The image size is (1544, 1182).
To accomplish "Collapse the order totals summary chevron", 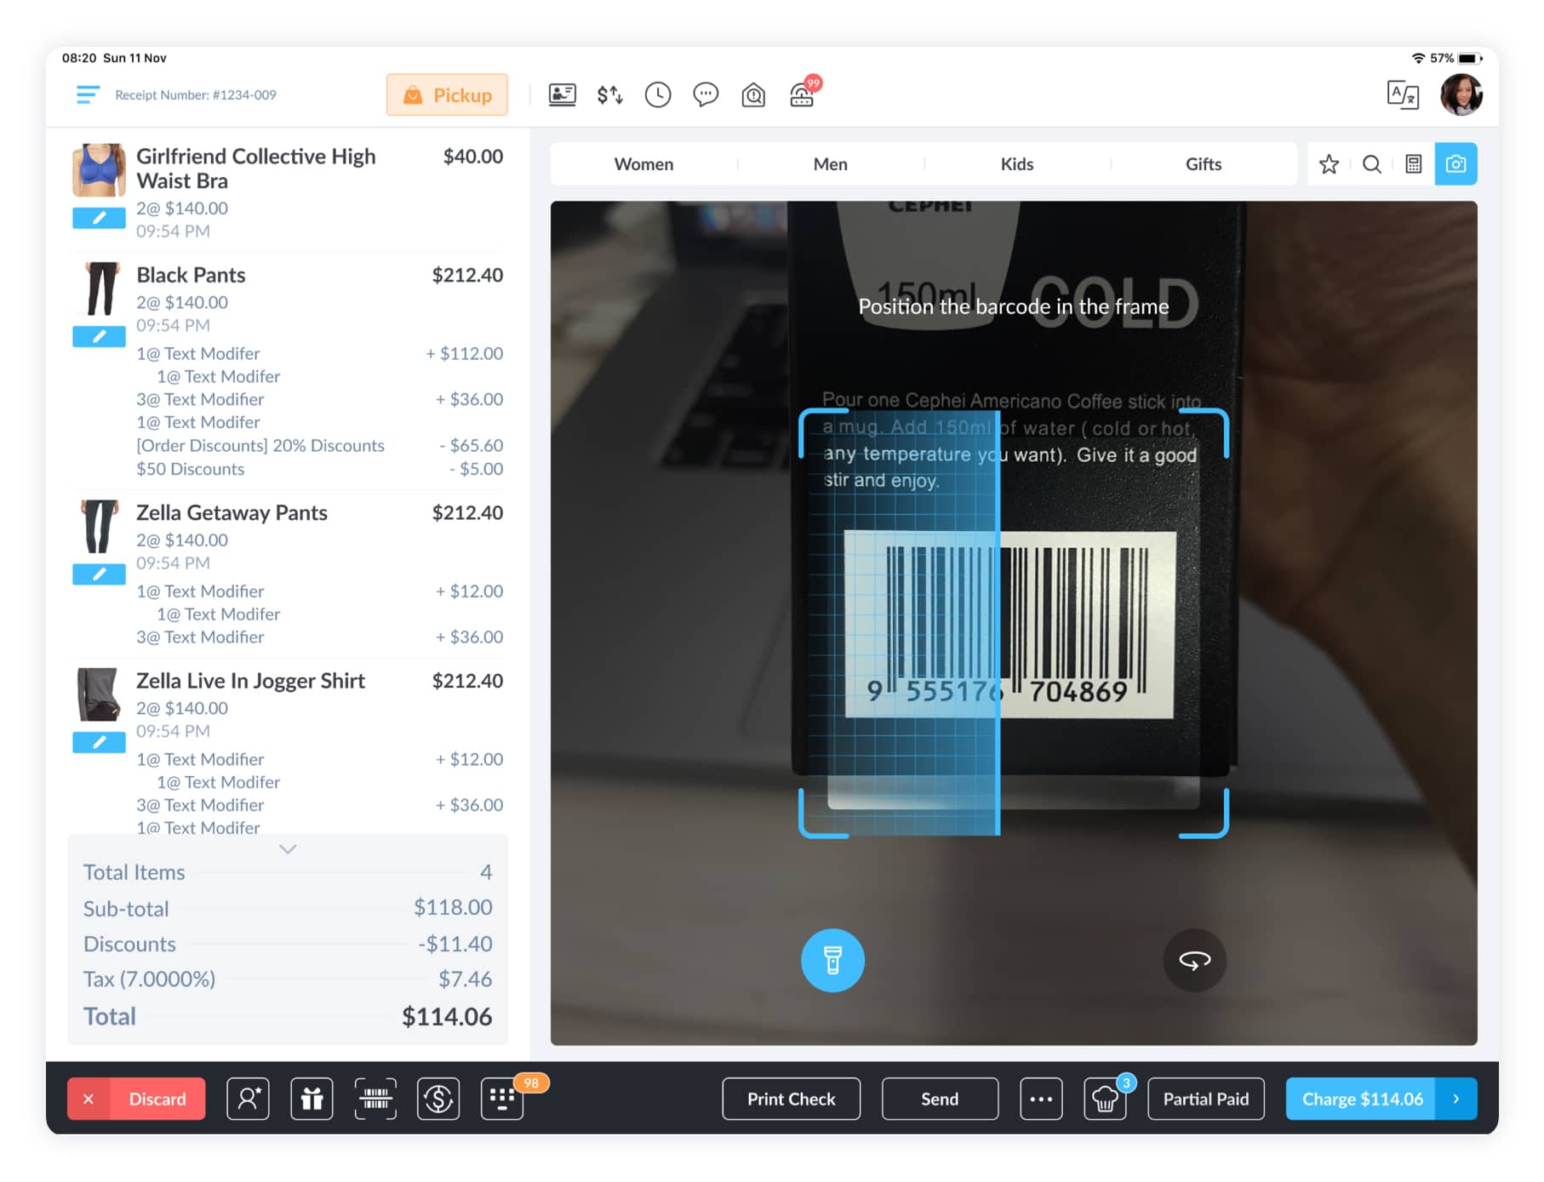I will click(x=287, y=848).
